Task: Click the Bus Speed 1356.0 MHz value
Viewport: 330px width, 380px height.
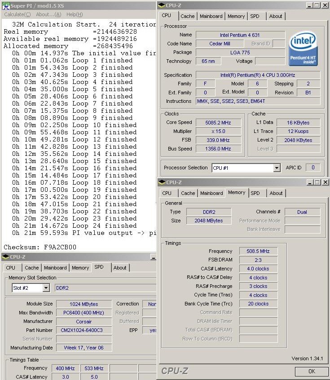Action: pyautogui.click(x=218, y=149)
